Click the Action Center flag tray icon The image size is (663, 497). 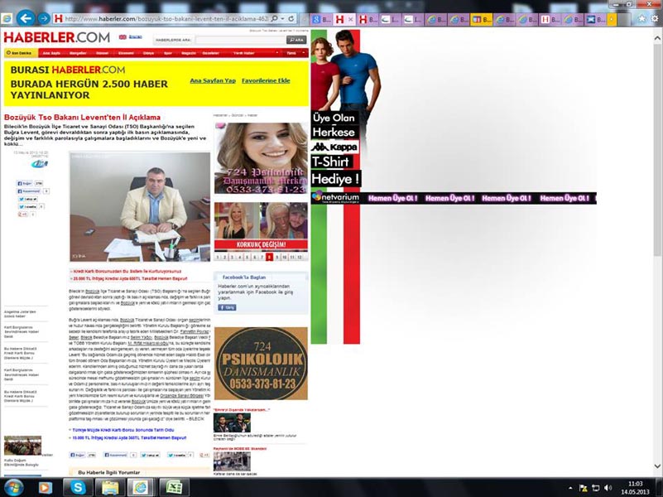tap(583, 488)
